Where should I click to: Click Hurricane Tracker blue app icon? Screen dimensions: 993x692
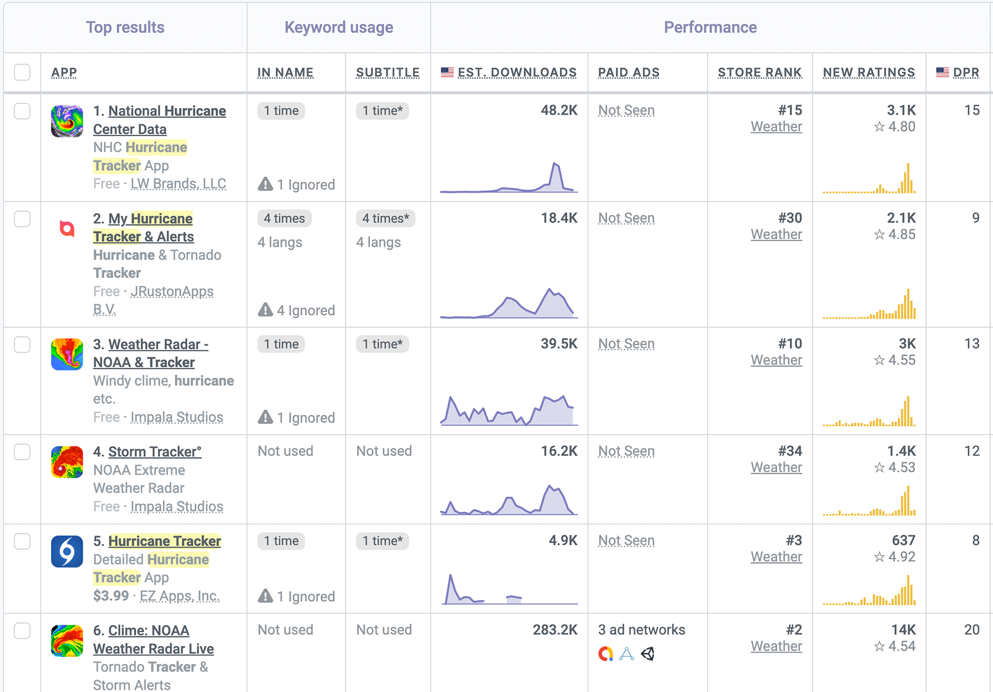(x=67, y=551)
